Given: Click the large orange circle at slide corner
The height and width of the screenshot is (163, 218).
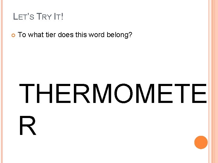Looking at the screenshot, I should (201, 142).
